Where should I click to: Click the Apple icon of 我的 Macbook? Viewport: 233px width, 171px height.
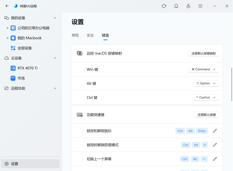click(13, 38)
